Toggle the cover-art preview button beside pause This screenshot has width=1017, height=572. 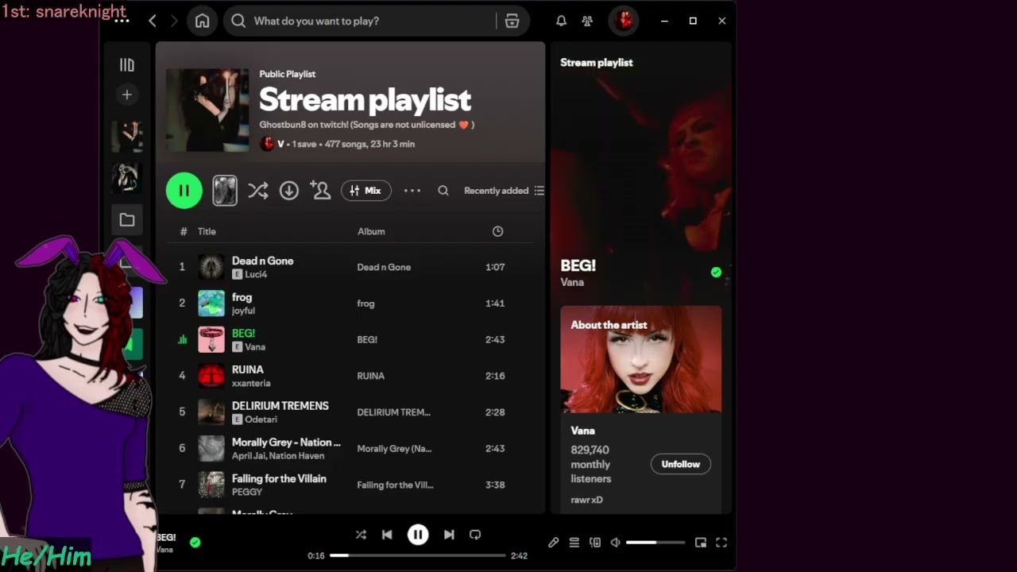click(225, 191)
